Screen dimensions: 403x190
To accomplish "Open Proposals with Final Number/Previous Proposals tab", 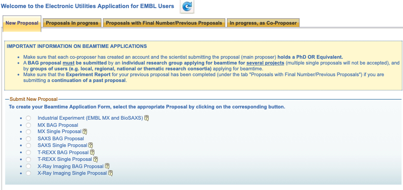I will tap(164, 23).
